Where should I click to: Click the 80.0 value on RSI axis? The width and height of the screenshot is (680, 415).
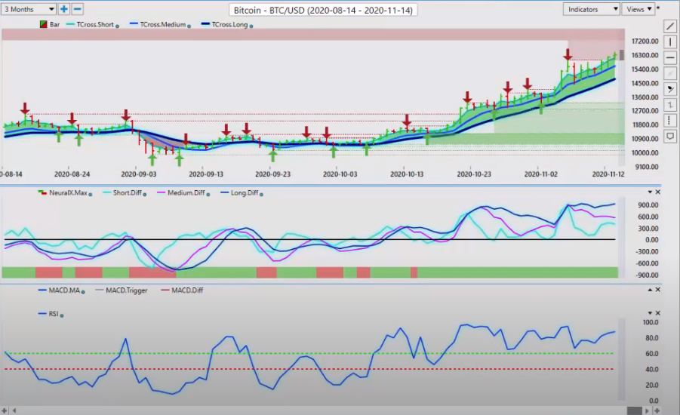point(652,338)
